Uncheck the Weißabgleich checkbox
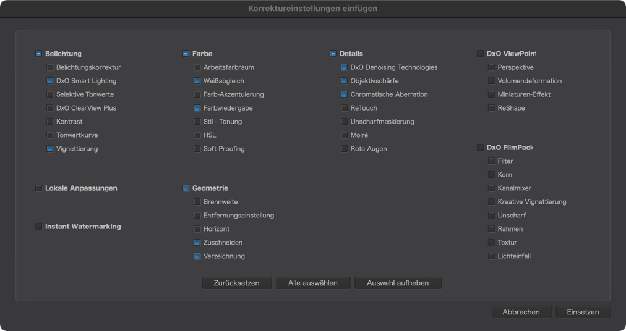 point(197,81)
